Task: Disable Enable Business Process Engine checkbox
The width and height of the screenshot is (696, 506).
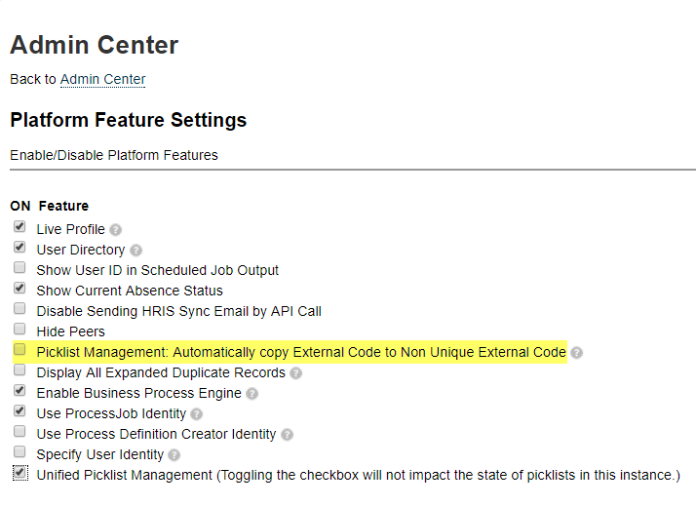Action: (19, 390)
